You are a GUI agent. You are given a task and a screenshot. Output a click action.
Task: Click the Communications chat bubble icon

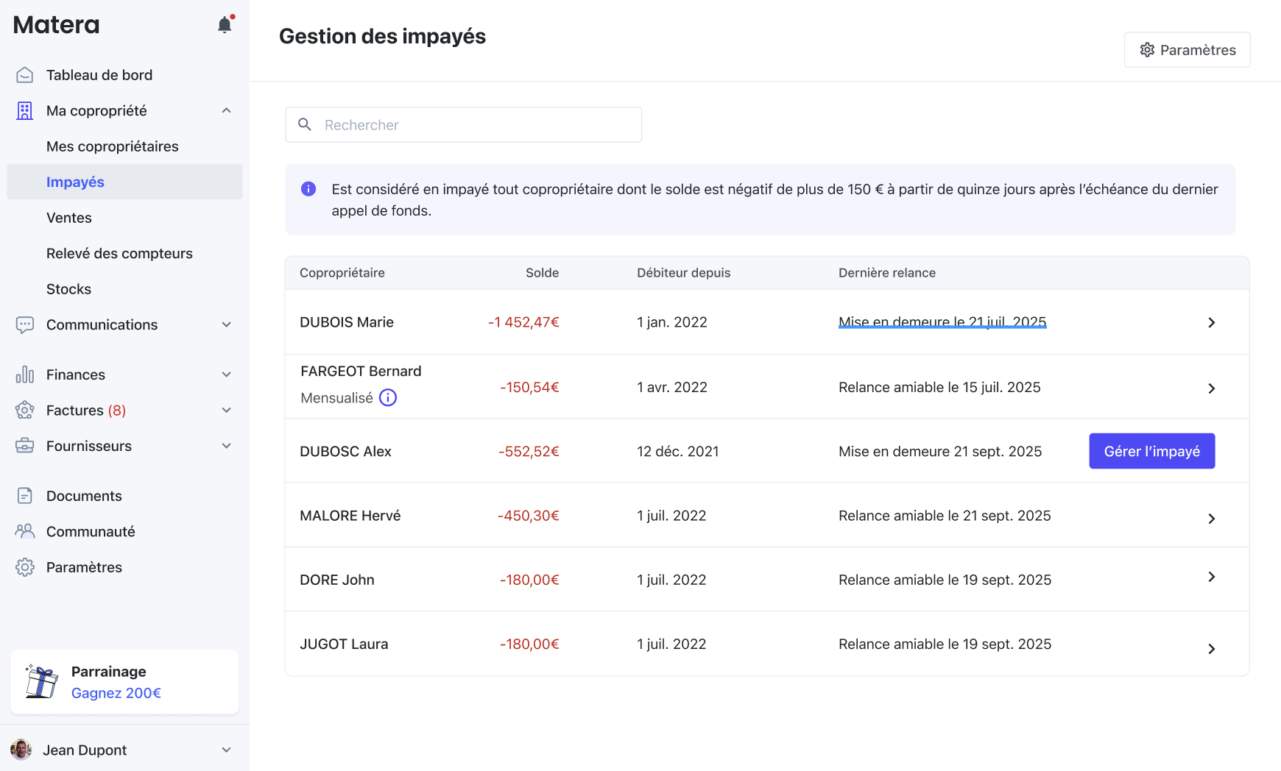[x=25, y=324]
